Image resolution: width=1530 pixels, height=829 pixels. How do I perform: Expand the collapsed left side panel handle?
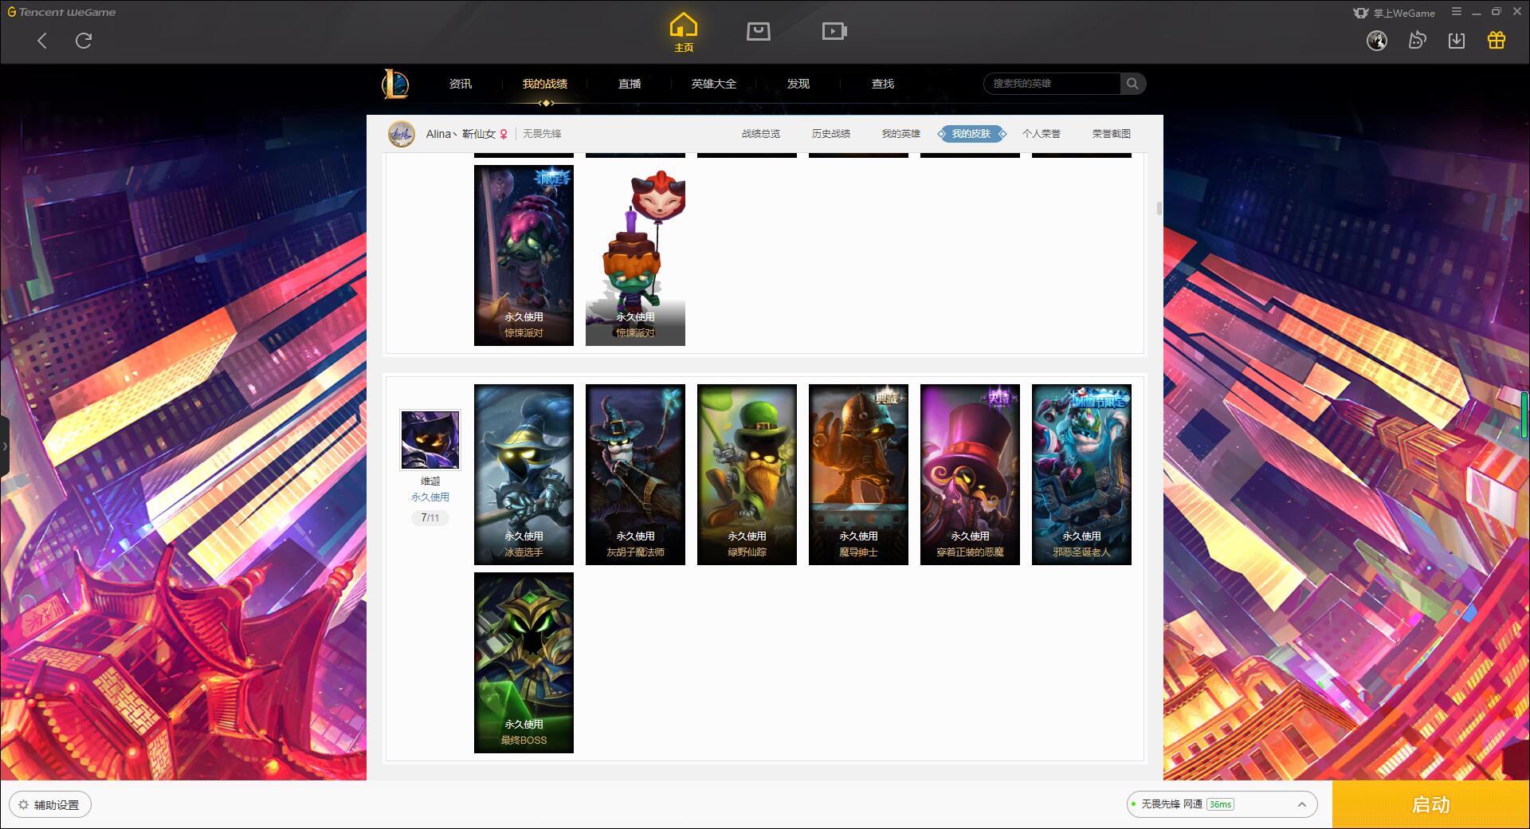[4, 446]
